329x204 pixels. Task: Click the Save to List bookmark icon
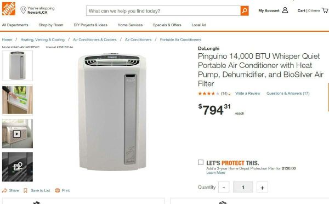25,190
